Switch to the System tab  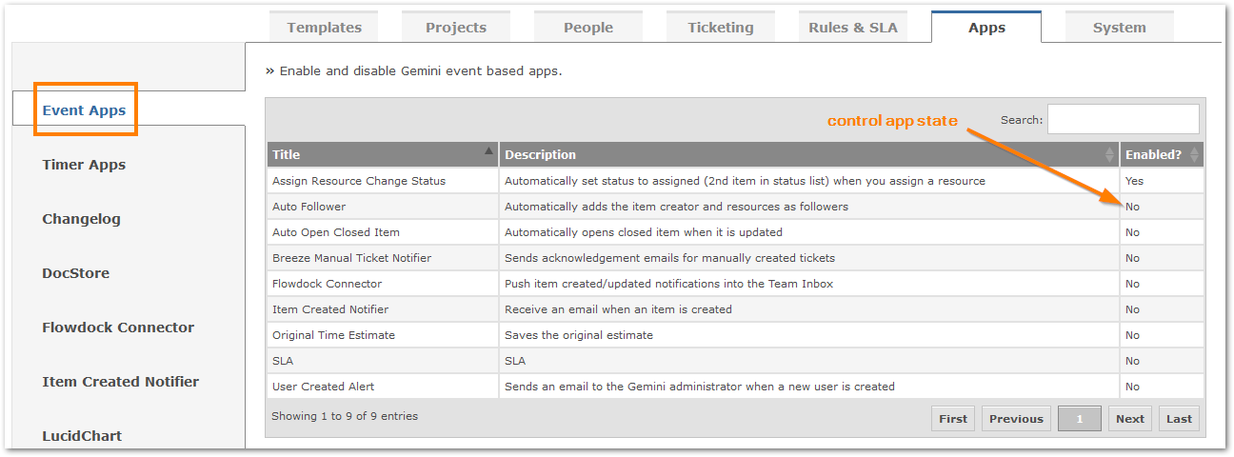tap(1120, 27)
